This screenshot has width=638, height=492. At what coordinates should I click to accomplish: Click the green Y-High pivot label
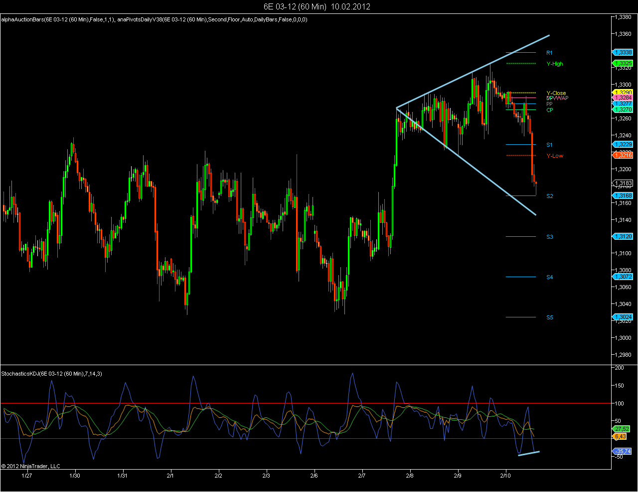(555, 64)
